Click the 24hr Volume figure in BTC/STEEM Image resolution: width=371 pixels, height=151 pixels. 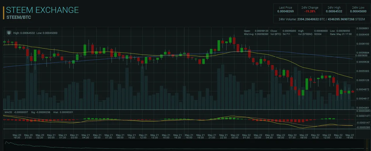coord(322,19)
